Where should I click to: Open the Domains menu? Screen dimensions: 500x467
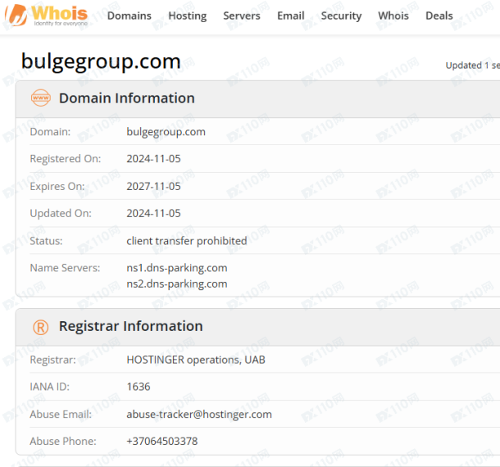(x=130, y=16)
